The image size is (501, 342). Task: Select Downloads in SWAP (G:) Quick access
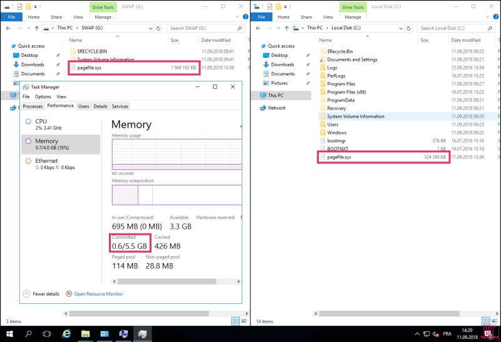click(x=33, y=65)
